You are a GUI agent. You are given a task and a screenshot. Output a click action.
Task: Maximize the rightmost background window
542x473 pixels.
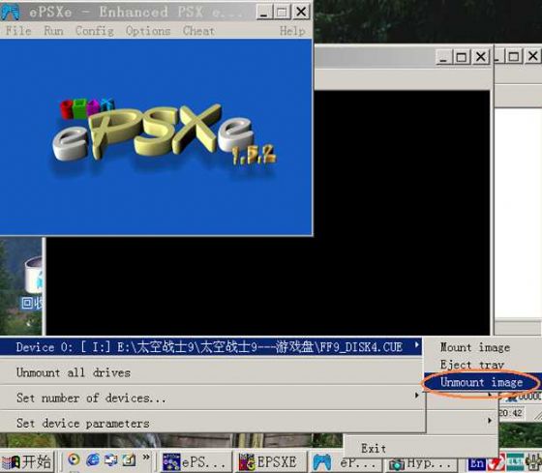click(x=514, y=56)
